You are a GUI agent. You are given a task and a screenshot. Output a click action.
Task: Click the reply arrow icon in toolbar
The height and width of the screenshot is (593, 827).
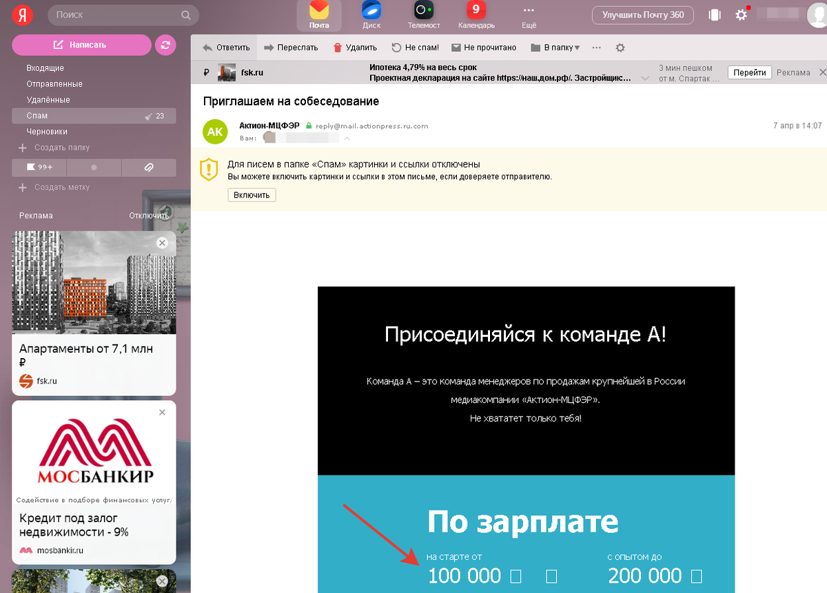[x=207, y=48]
